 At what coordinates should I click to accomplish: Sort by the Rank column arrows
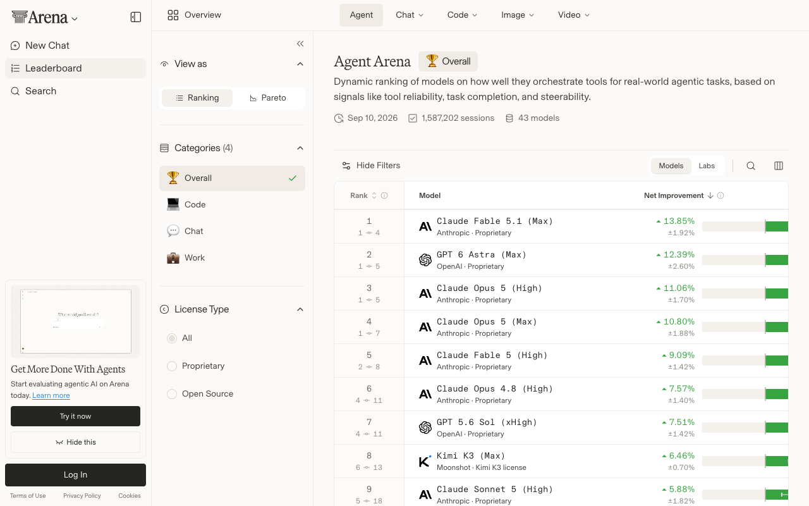374,195
